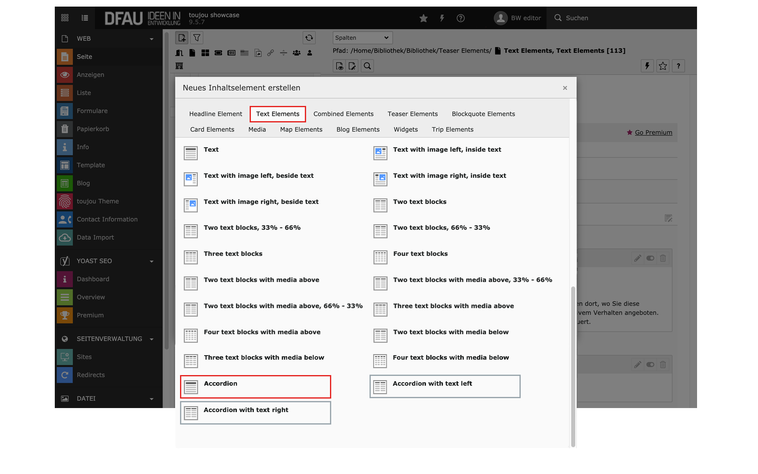This screenshot has height=474, width=758.
Task: Refresh the page tree
Action: coord(309,38)
